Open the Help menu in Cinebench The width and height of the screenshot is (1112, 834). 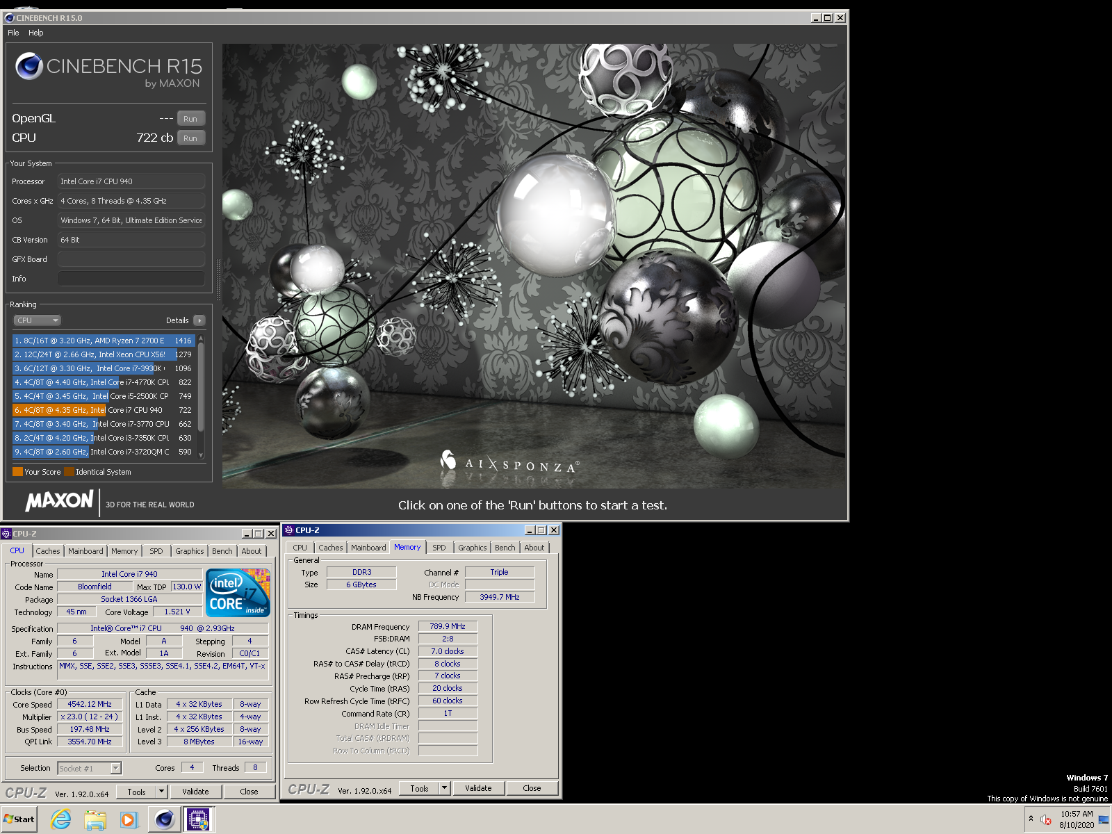tap(35, 33)
